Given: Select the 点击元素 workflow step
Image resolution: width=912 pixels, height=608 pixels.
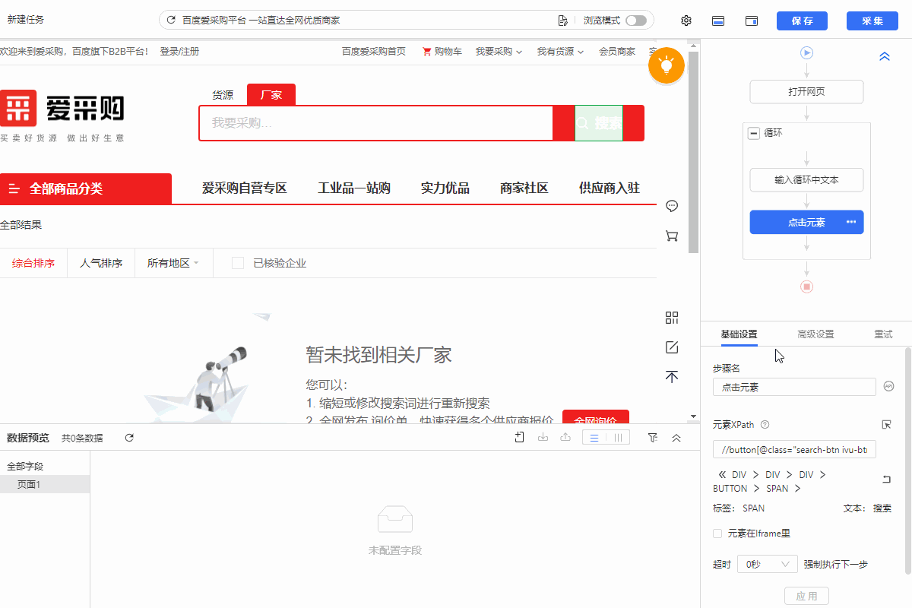Looking at the screenshot, I should (806, 222).
